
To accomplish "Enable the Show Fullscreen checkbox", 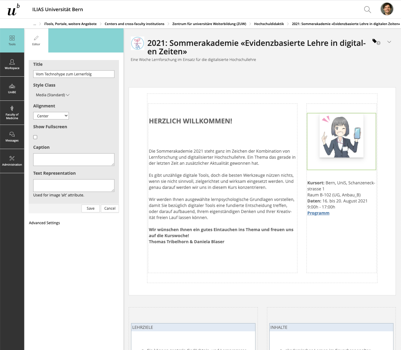I will 35,137.
